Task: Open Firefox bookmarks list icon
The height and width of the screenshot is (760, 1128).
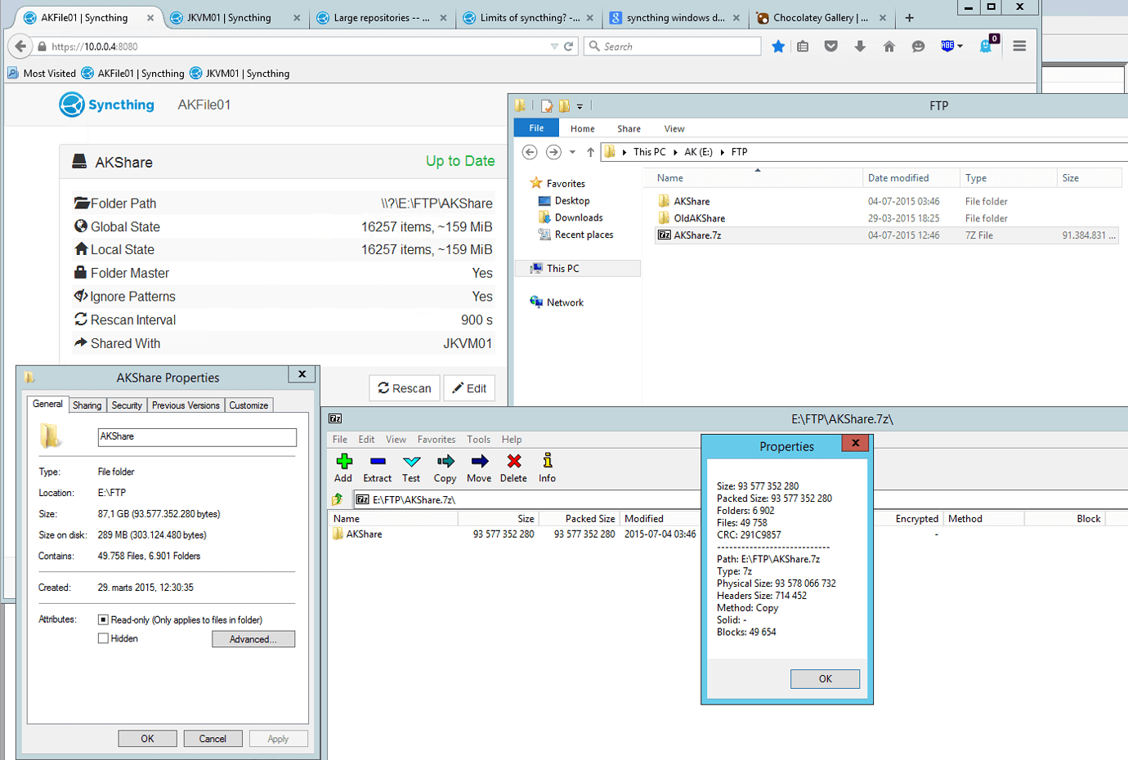Action: coord(803,47)
